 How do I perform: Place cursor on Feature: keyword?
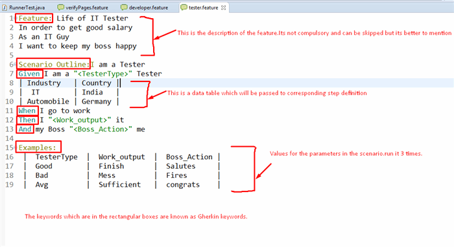(35, 18)
